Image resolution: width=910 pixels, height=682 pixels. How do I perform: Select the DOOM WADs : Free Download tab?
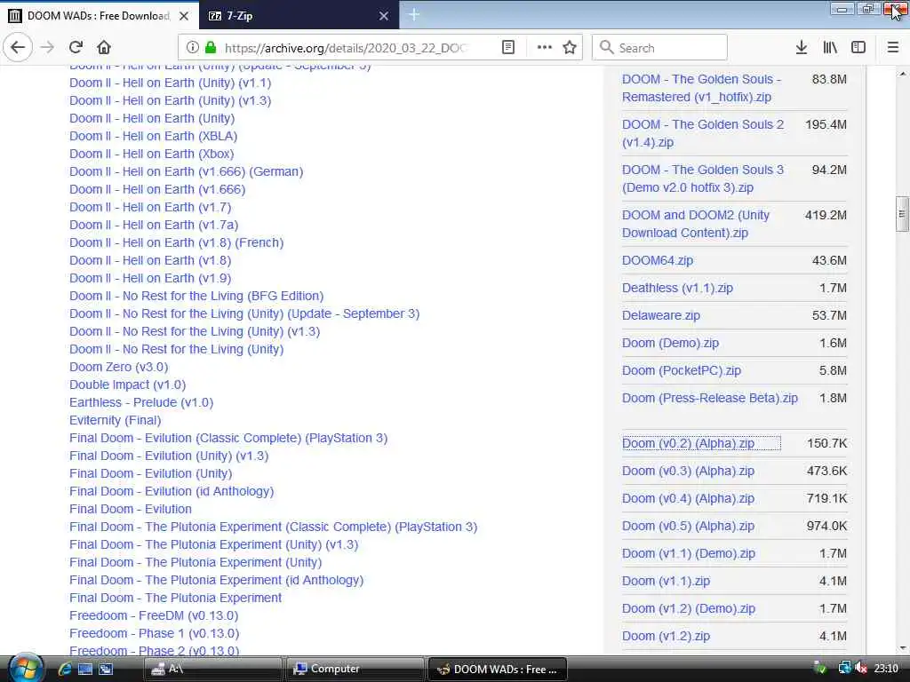[x=100, y=15]
